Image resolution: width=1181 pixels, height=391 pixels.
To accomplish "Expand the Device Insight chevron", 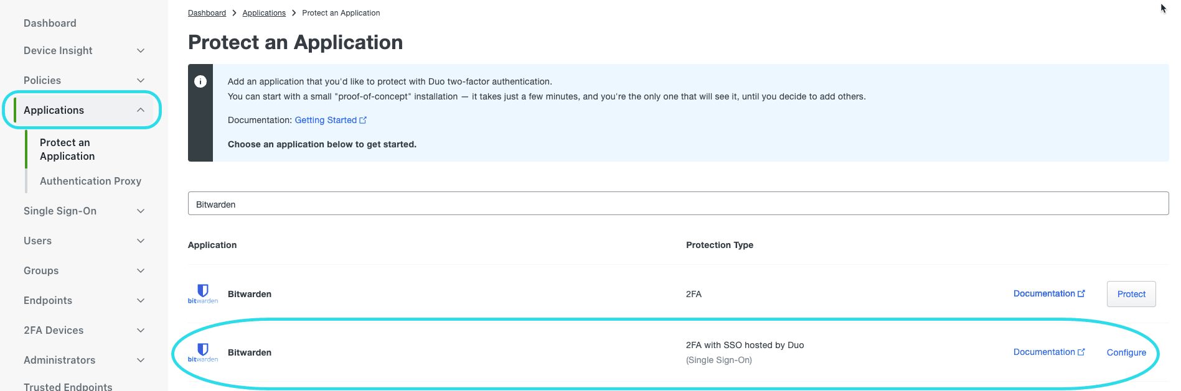I will (141, 50).
